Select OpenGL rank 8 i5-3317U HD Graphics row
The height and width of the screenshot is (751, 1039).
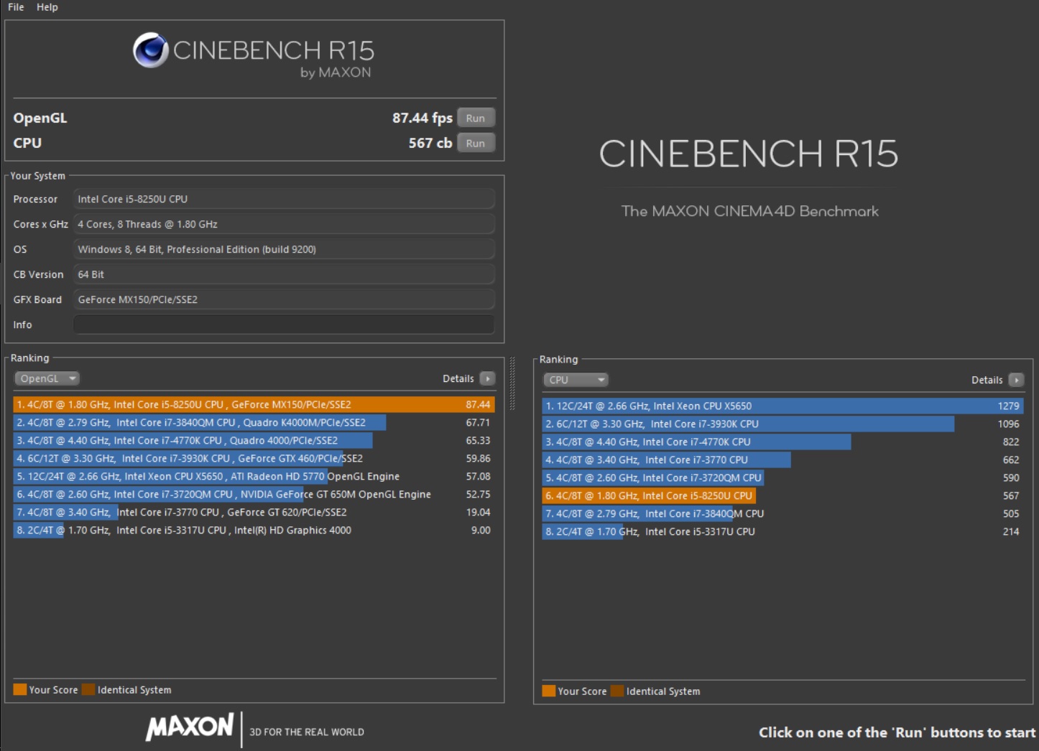pos(254,530)
